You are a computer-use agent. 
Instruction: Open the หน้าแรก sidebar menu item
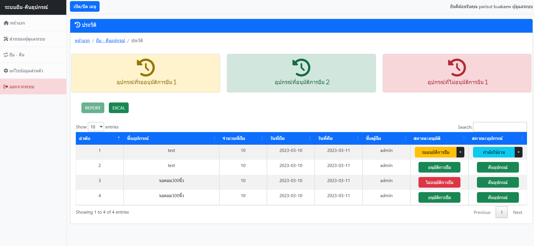click(33, 23)
